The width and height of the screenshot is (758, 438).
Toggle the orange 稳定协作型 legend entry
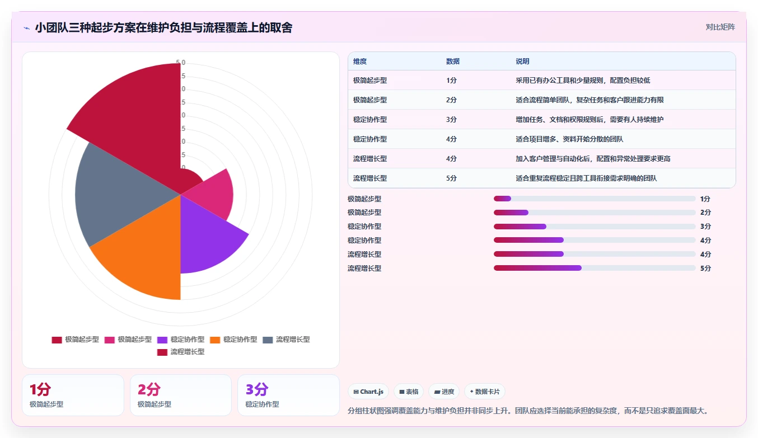(233, 340)
